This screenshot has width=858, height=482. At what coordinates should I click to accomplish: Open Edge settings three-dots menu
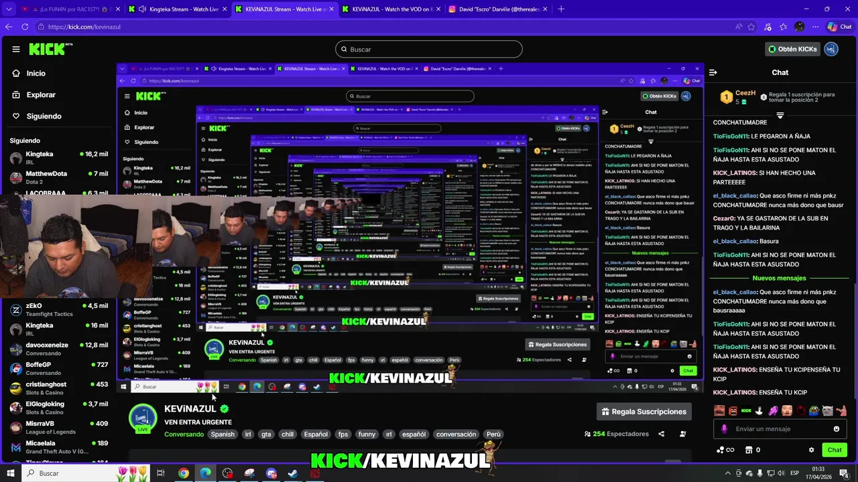(x=814, y=27)
